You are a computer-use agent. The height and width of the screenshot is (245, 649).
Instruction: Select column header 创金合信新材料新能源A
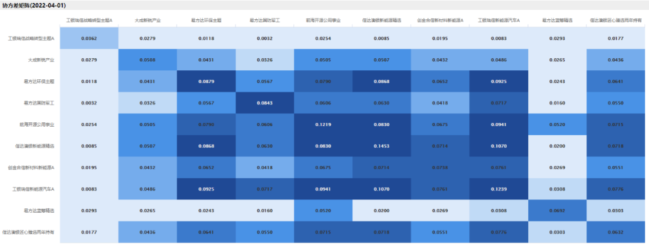(x=440, y=20)
